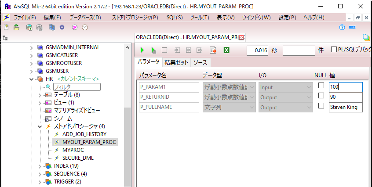Run the stored procedure with green play button
Viewport: 372px width, 187px height.
click(x=142, y=50)
